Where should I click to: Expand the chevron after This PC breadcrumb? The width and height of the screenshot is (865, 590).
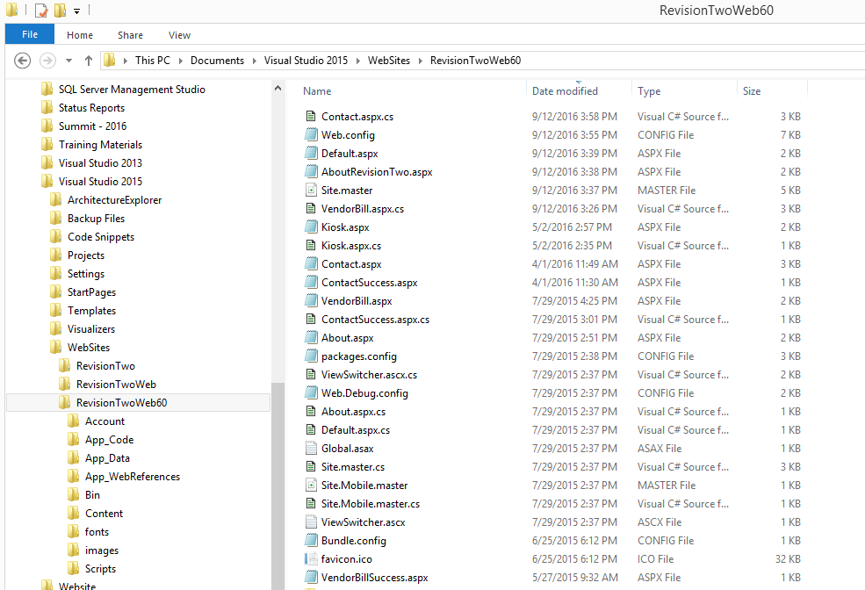click(180, 61)
